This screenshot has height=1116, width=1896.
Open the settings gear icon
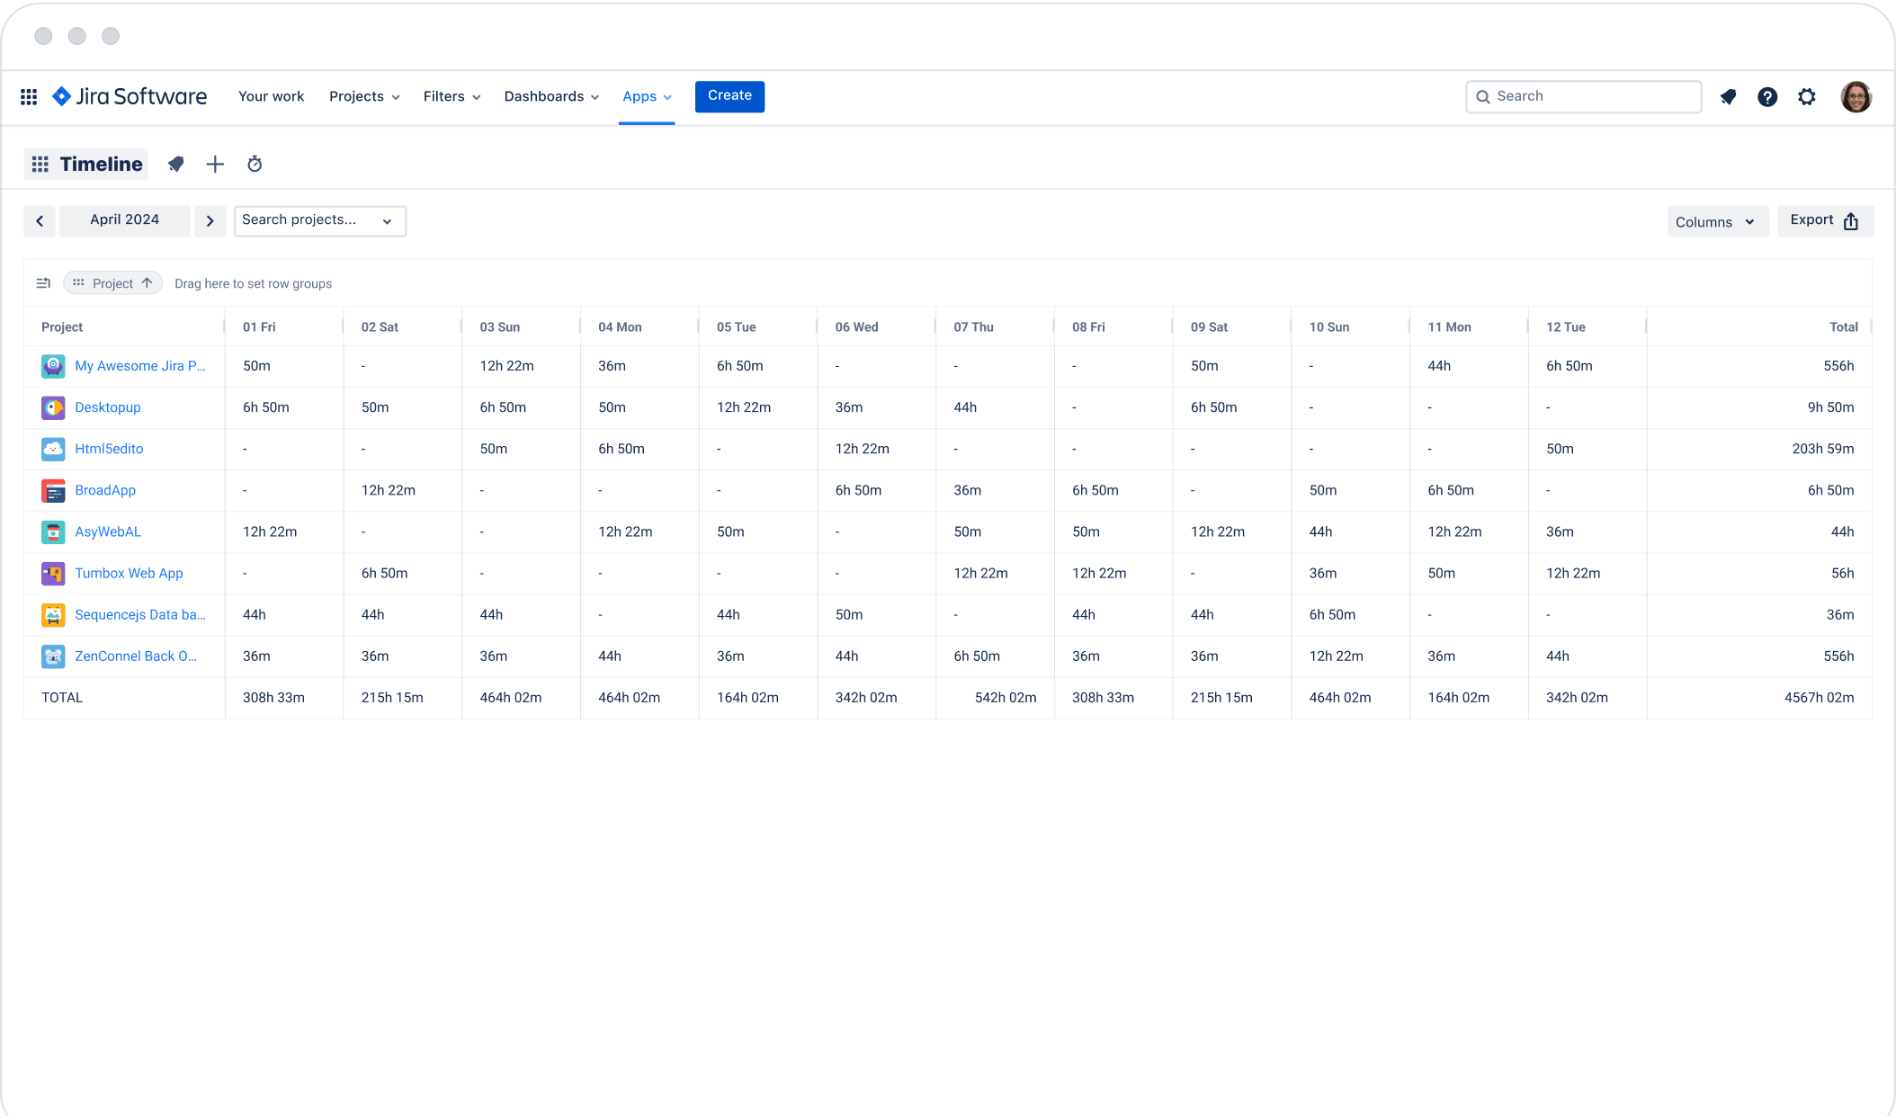[1807, 97]
